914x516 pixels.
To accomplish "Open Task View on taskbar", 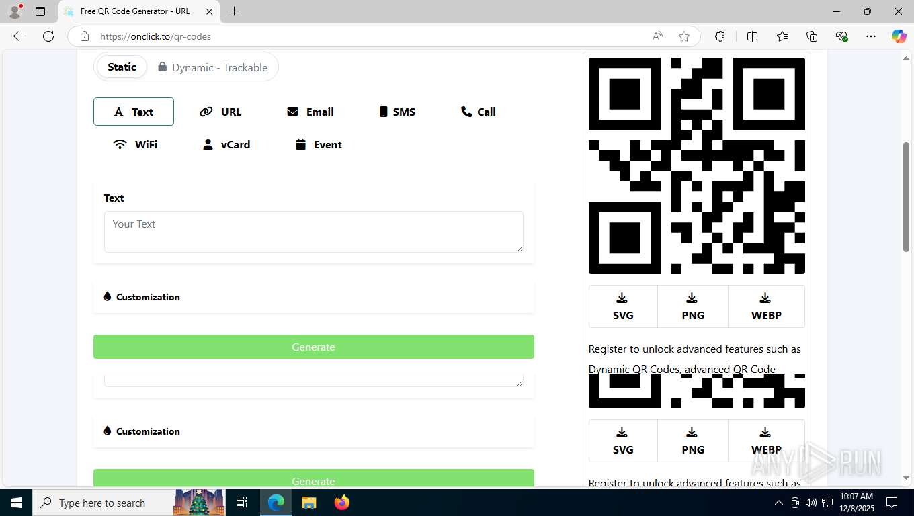I will pos(242,503).
